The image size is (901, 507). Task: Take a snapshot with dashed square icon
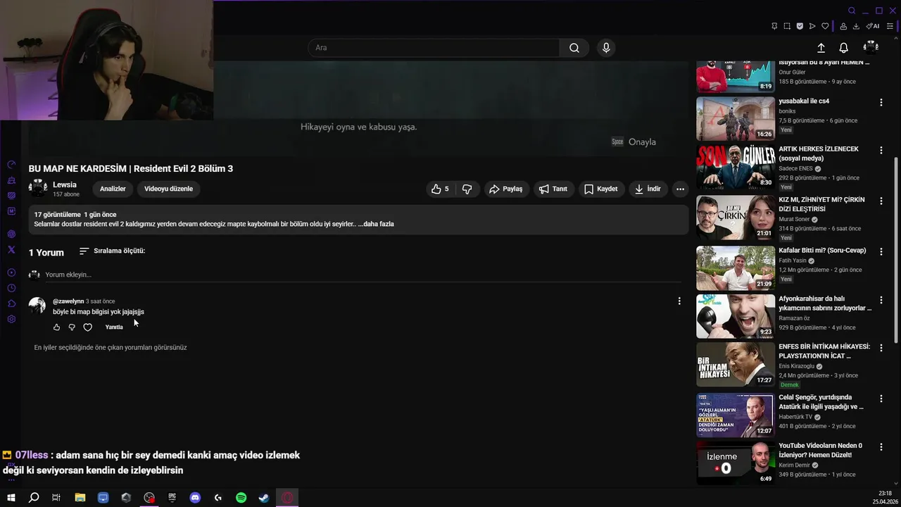787,26
